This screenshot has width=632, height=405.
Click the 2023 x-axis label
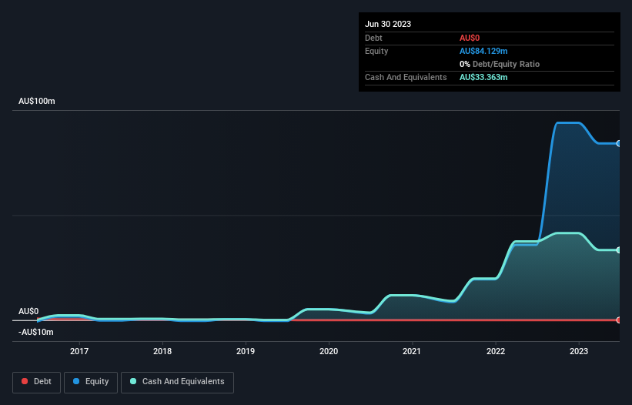click(579, 351)
